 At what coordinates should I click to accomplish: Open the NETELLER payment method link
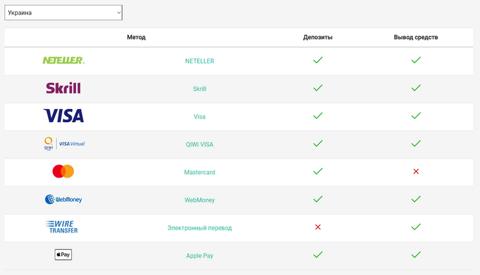coord(200,61)
